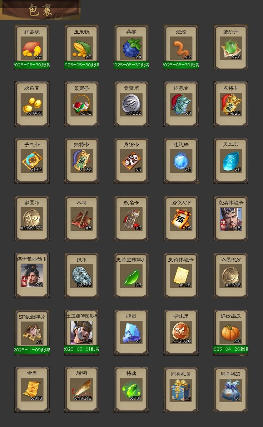Select the 同舟礼盒 gift box item
Screen dimensions: 263x427
181,390
